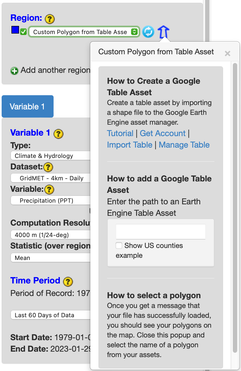The height and width of the screenshot is (371, 241).
Task: Open the GridMET 4km Daily dataset dropdown
Action: tap(51, 178)
